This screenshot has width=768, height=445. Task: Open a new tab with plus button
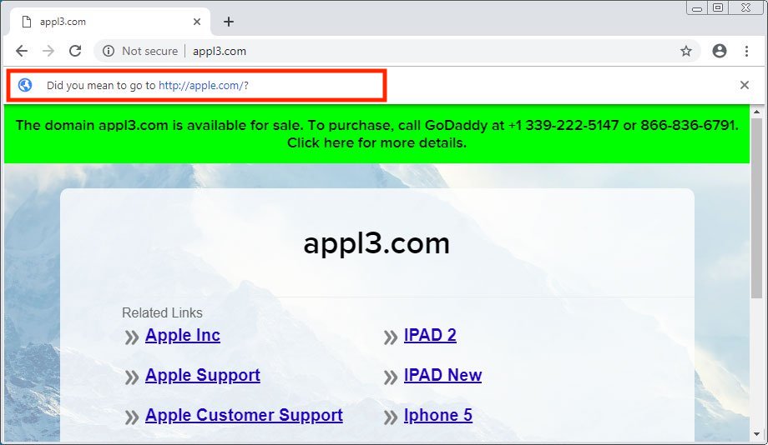tap(229, 22)
